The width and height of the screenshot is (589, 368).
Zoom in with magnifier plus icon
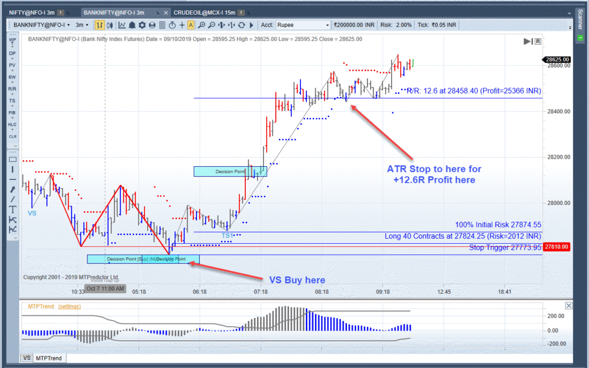click(x=201, y=25)
